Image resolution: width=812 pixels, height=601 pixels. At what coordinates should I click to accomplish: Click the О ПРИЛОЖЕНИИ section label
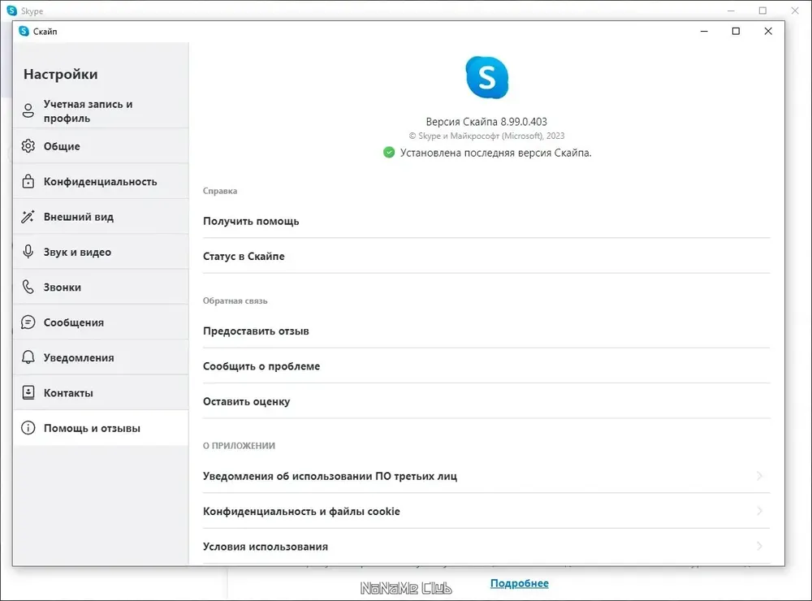239,446
